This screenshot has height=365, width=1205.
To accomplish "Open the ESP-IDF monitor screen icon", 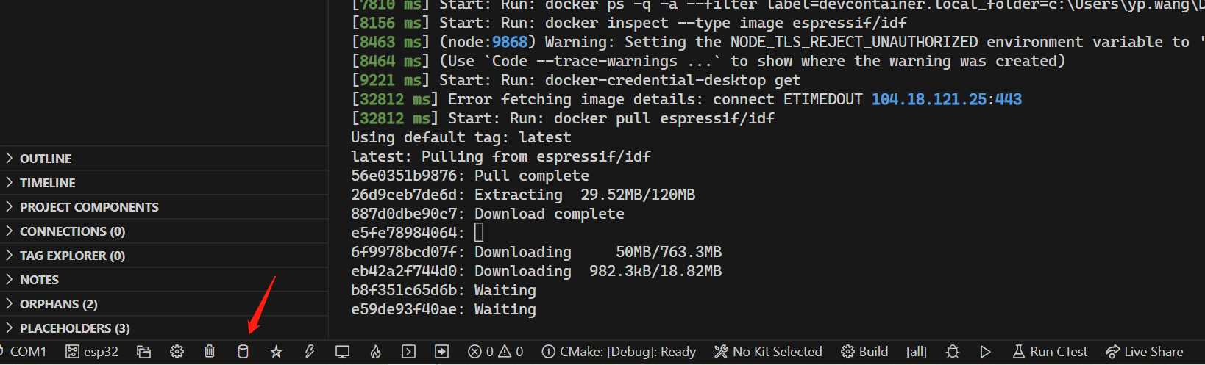I will click(342, 352).
